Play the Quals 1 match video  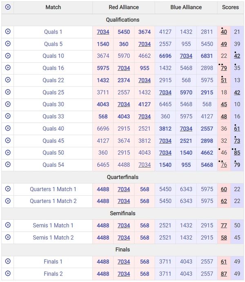coord(8,32)
